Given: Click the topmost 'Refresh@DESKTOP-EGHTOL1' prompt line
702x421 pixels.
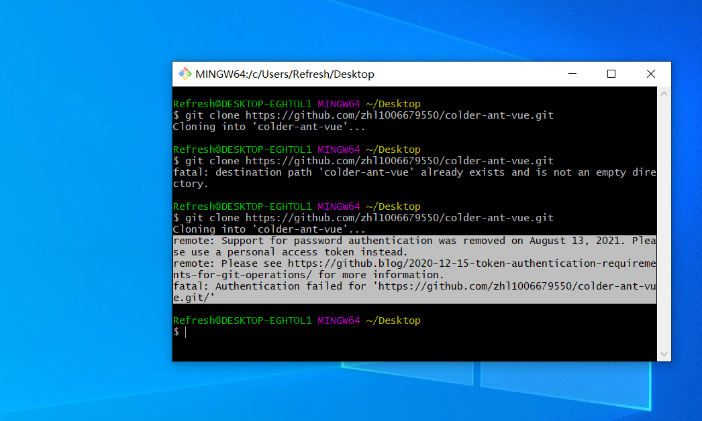Looking at the screenshot, I should tap(297, 104).
